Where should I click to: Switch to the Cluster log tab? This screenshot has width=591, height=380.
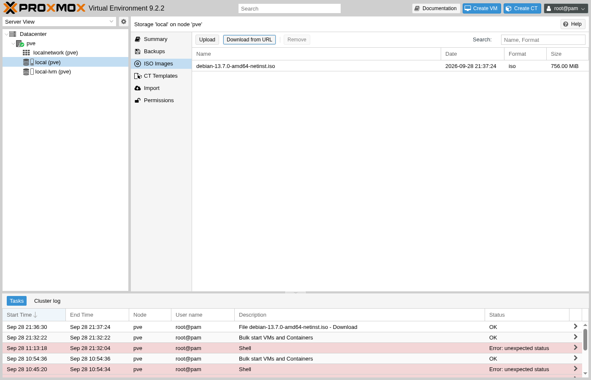tap(47, 301)
